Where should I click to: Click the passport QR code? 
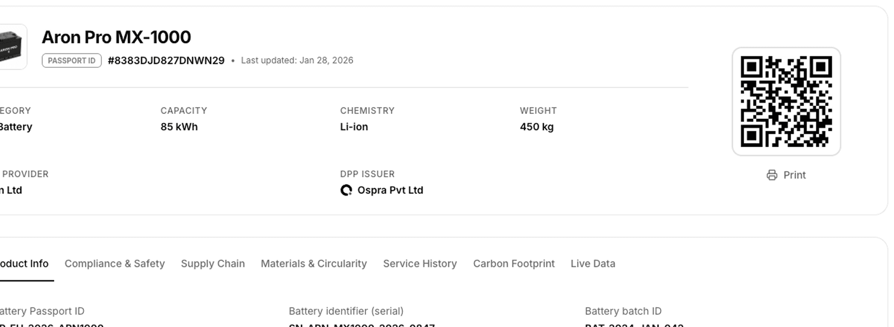786,102
